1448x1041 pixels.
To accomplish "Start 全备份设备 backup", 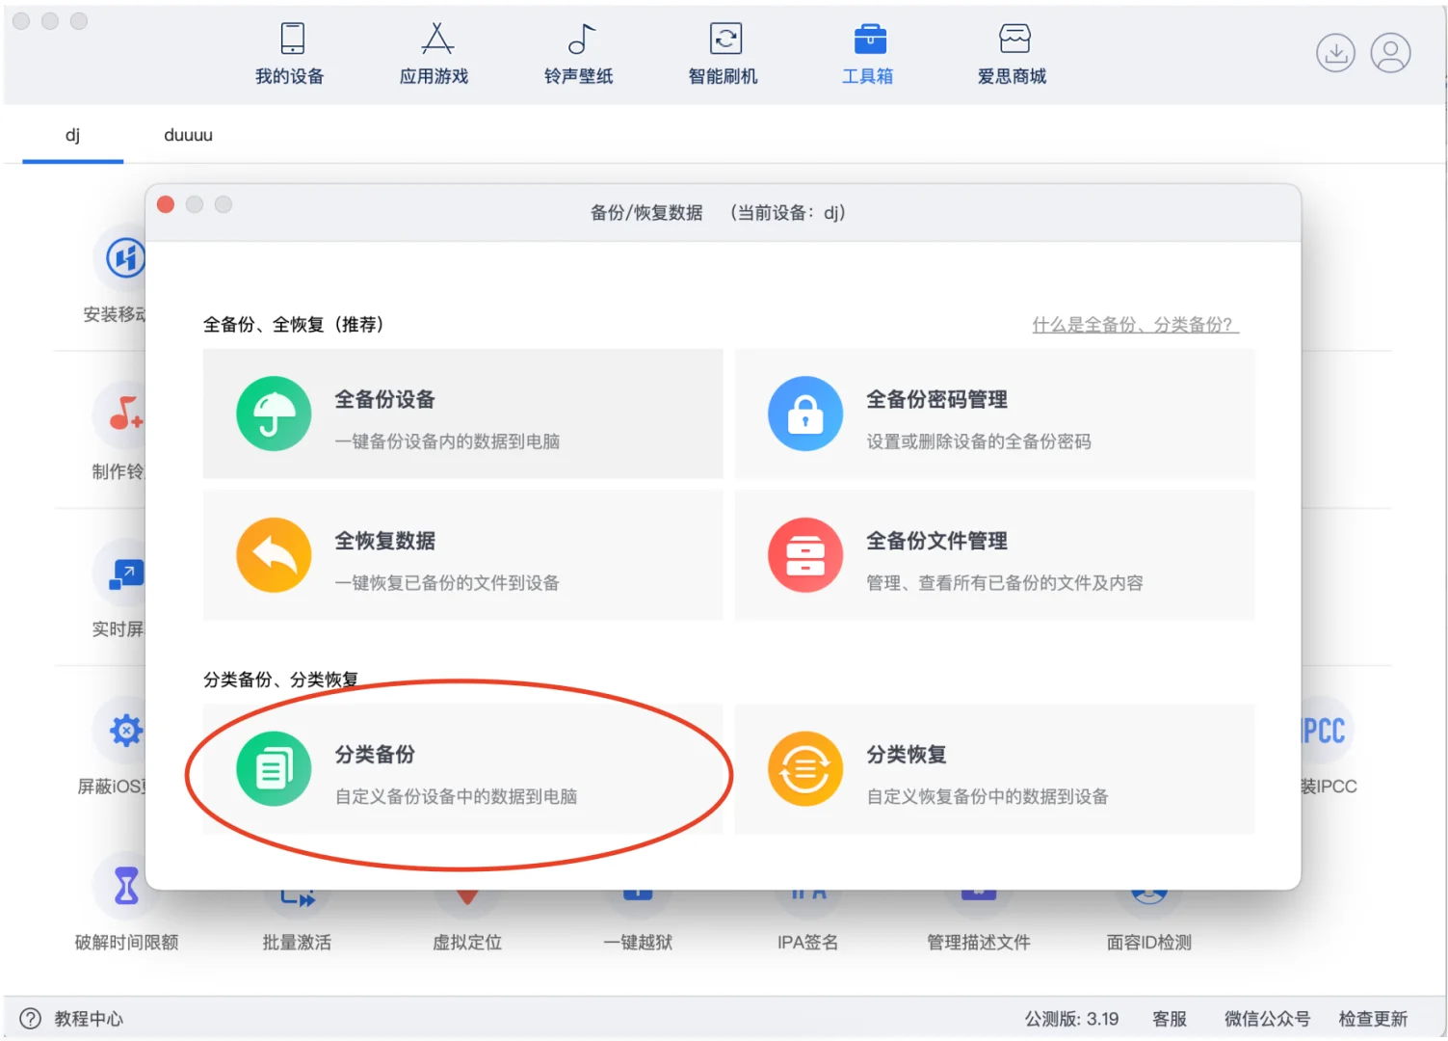I will (x=462, y=414).
